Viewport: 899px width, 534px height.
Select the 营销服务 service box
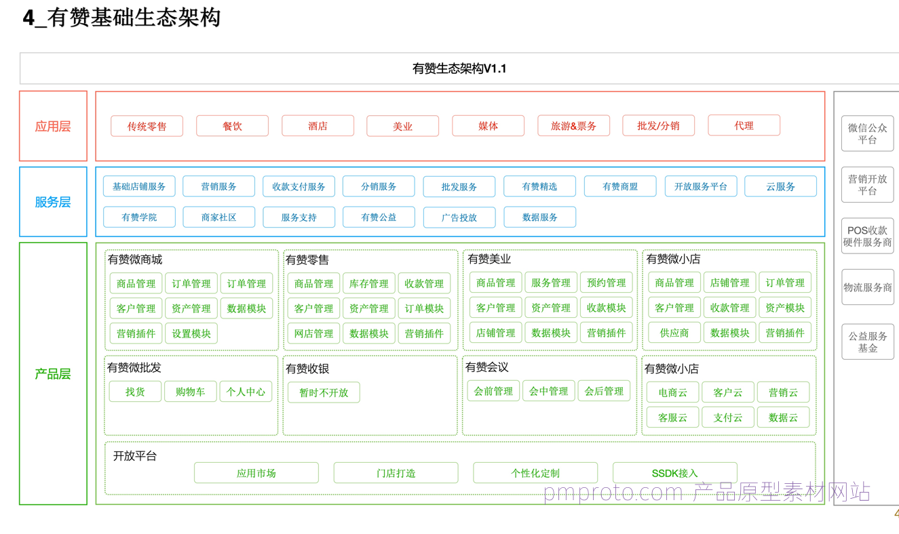pyautogui.click(x=218, y=186)
